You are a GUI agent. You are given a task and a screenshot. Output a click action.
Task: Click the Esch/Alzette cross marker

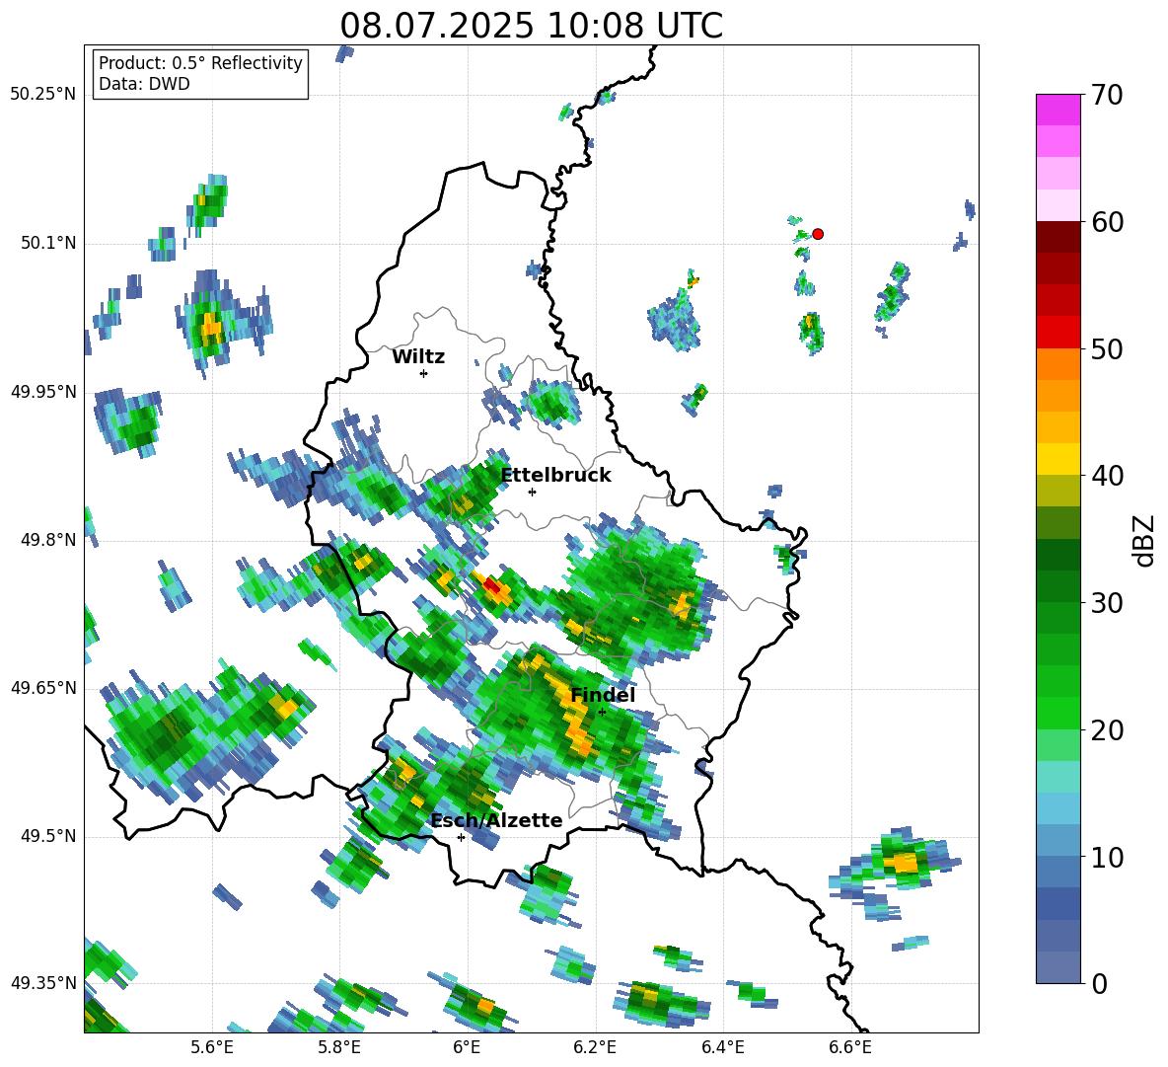point(461,837)
